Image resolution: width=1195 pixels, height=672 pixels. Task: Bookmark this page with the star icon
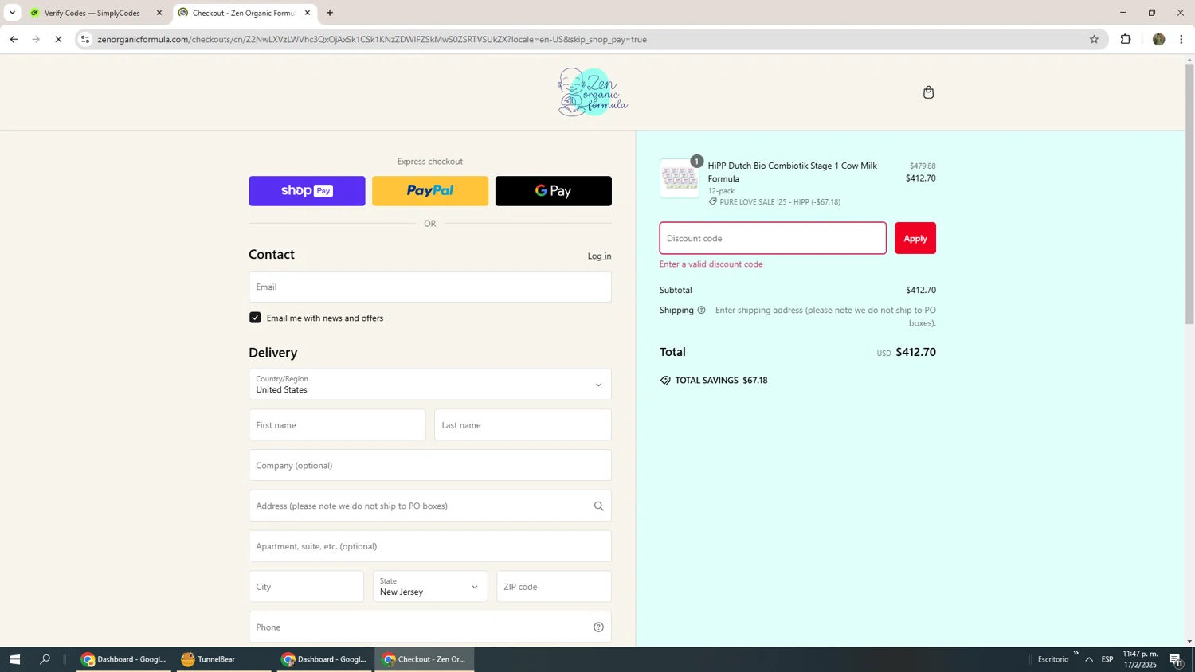tap(1094, 39)
